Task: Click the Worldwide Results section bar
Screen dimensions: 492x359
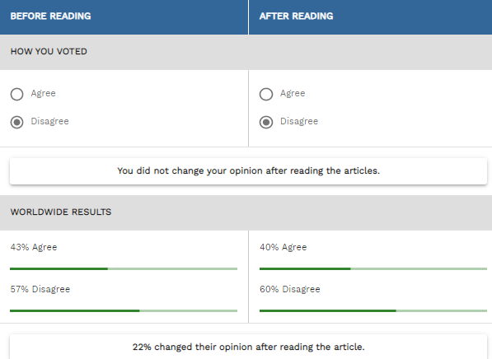Action: [x=246, y=212]
